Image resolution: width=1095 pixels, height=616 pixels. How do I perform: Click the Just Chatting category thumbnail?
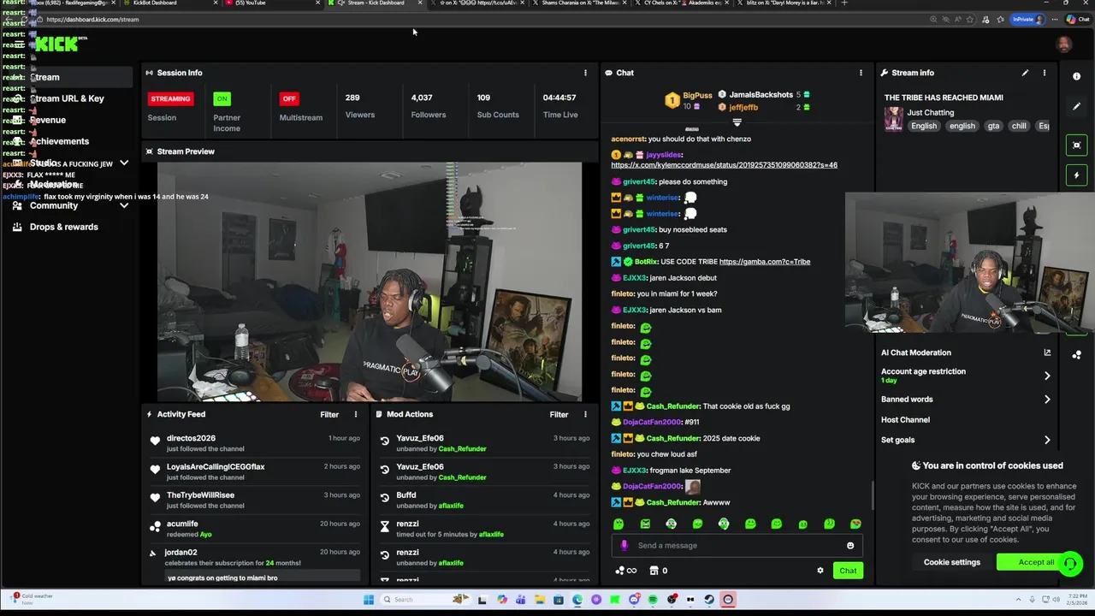pos(893,119)
